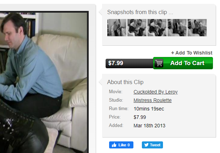
Task: Open the second snapshot thumbnail
Action: (x=137, y=28)
